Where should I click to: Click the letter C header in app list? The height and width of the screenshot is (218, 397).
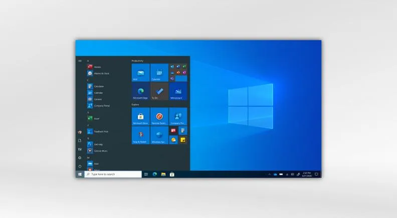(88, 80)
